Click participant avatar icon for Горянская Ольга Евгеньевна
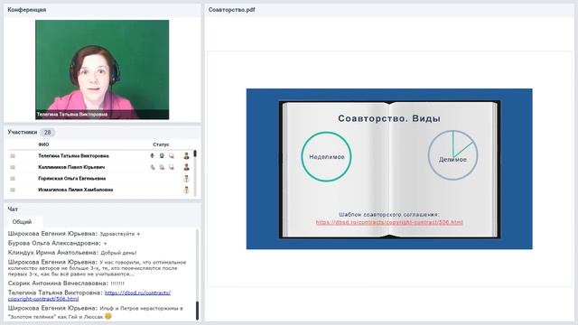Screen dimensions: 578x325 click(187, 179)
